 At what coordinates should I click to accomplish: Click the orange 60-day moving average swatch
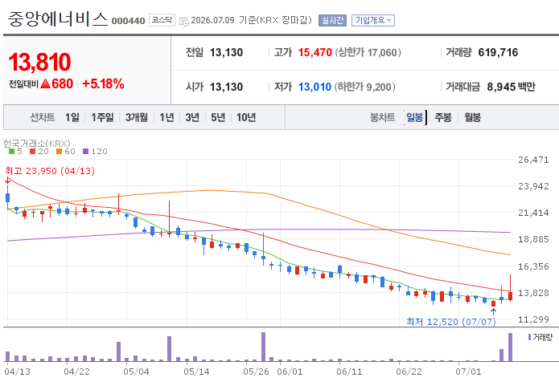pos(60,152)
